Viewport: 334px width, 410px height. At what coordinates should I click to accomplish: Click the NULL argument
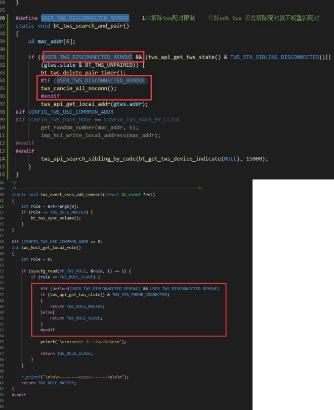pos(230,159)
